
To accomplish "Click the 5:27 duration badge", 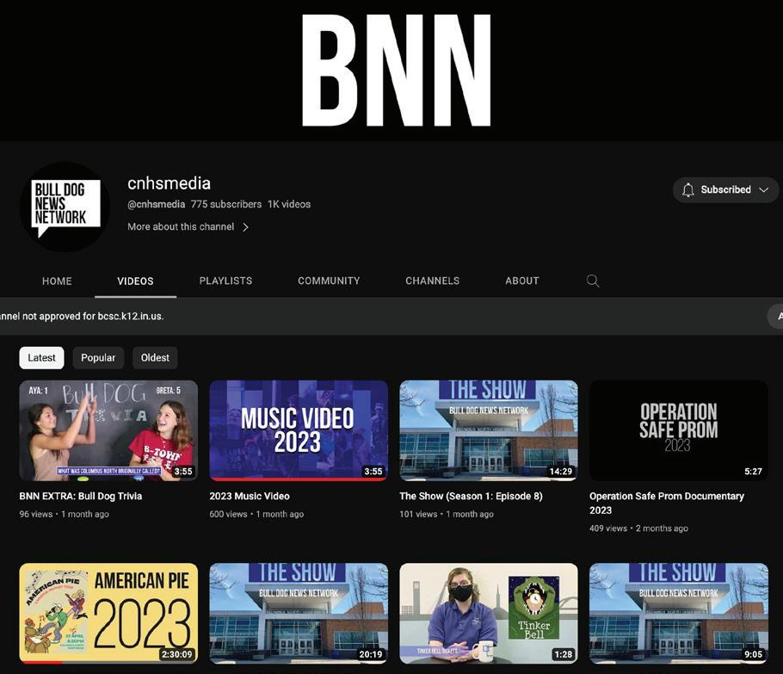I will (753, 471).
